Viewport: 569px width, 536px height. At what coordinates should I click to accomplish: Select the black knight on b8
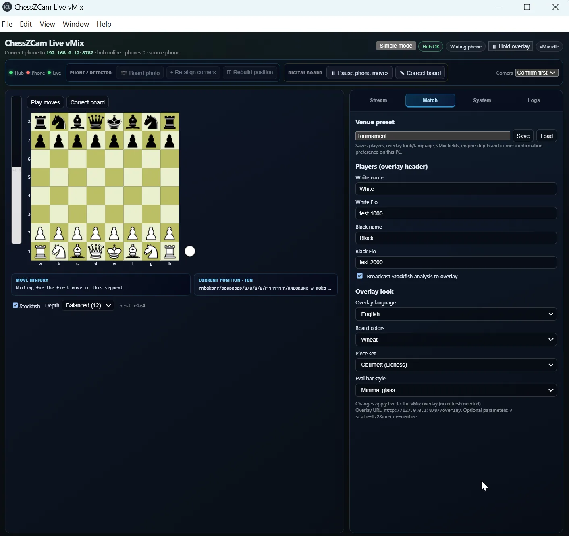pos(59,122)
